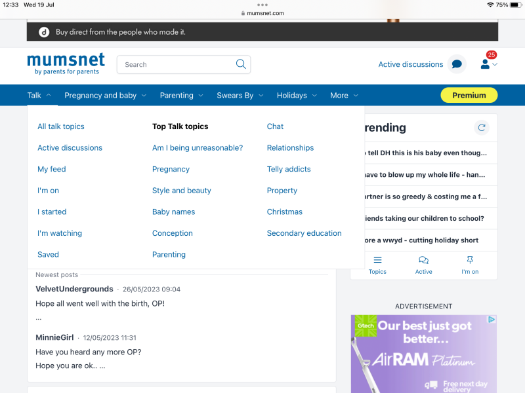Open the user profile icon with notifications
This screenshot has height=393, width=525.
pyautogui.click(x=486, y=64)
